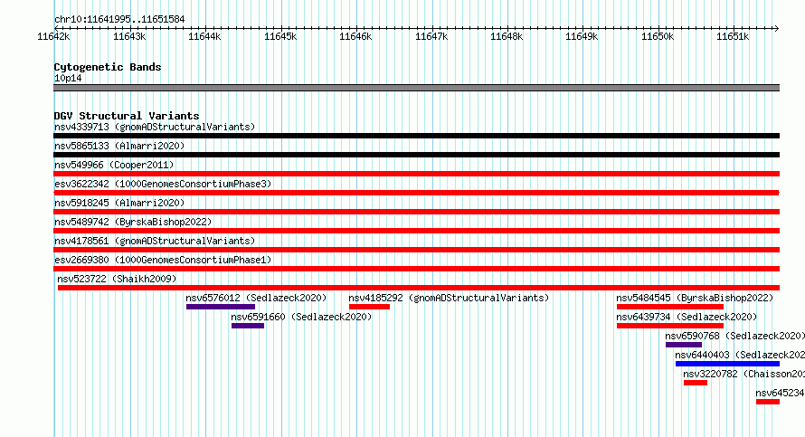This screenshot has height=437, width=805.
Task: Click the 10p14 band label
Action: [68, 78]
